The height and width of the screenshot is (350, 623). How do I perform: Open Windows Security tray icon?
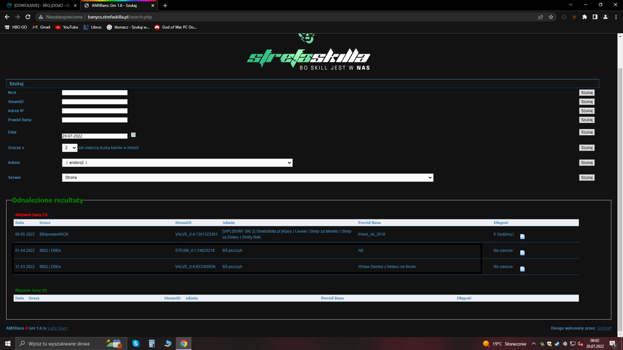(549, 344)
